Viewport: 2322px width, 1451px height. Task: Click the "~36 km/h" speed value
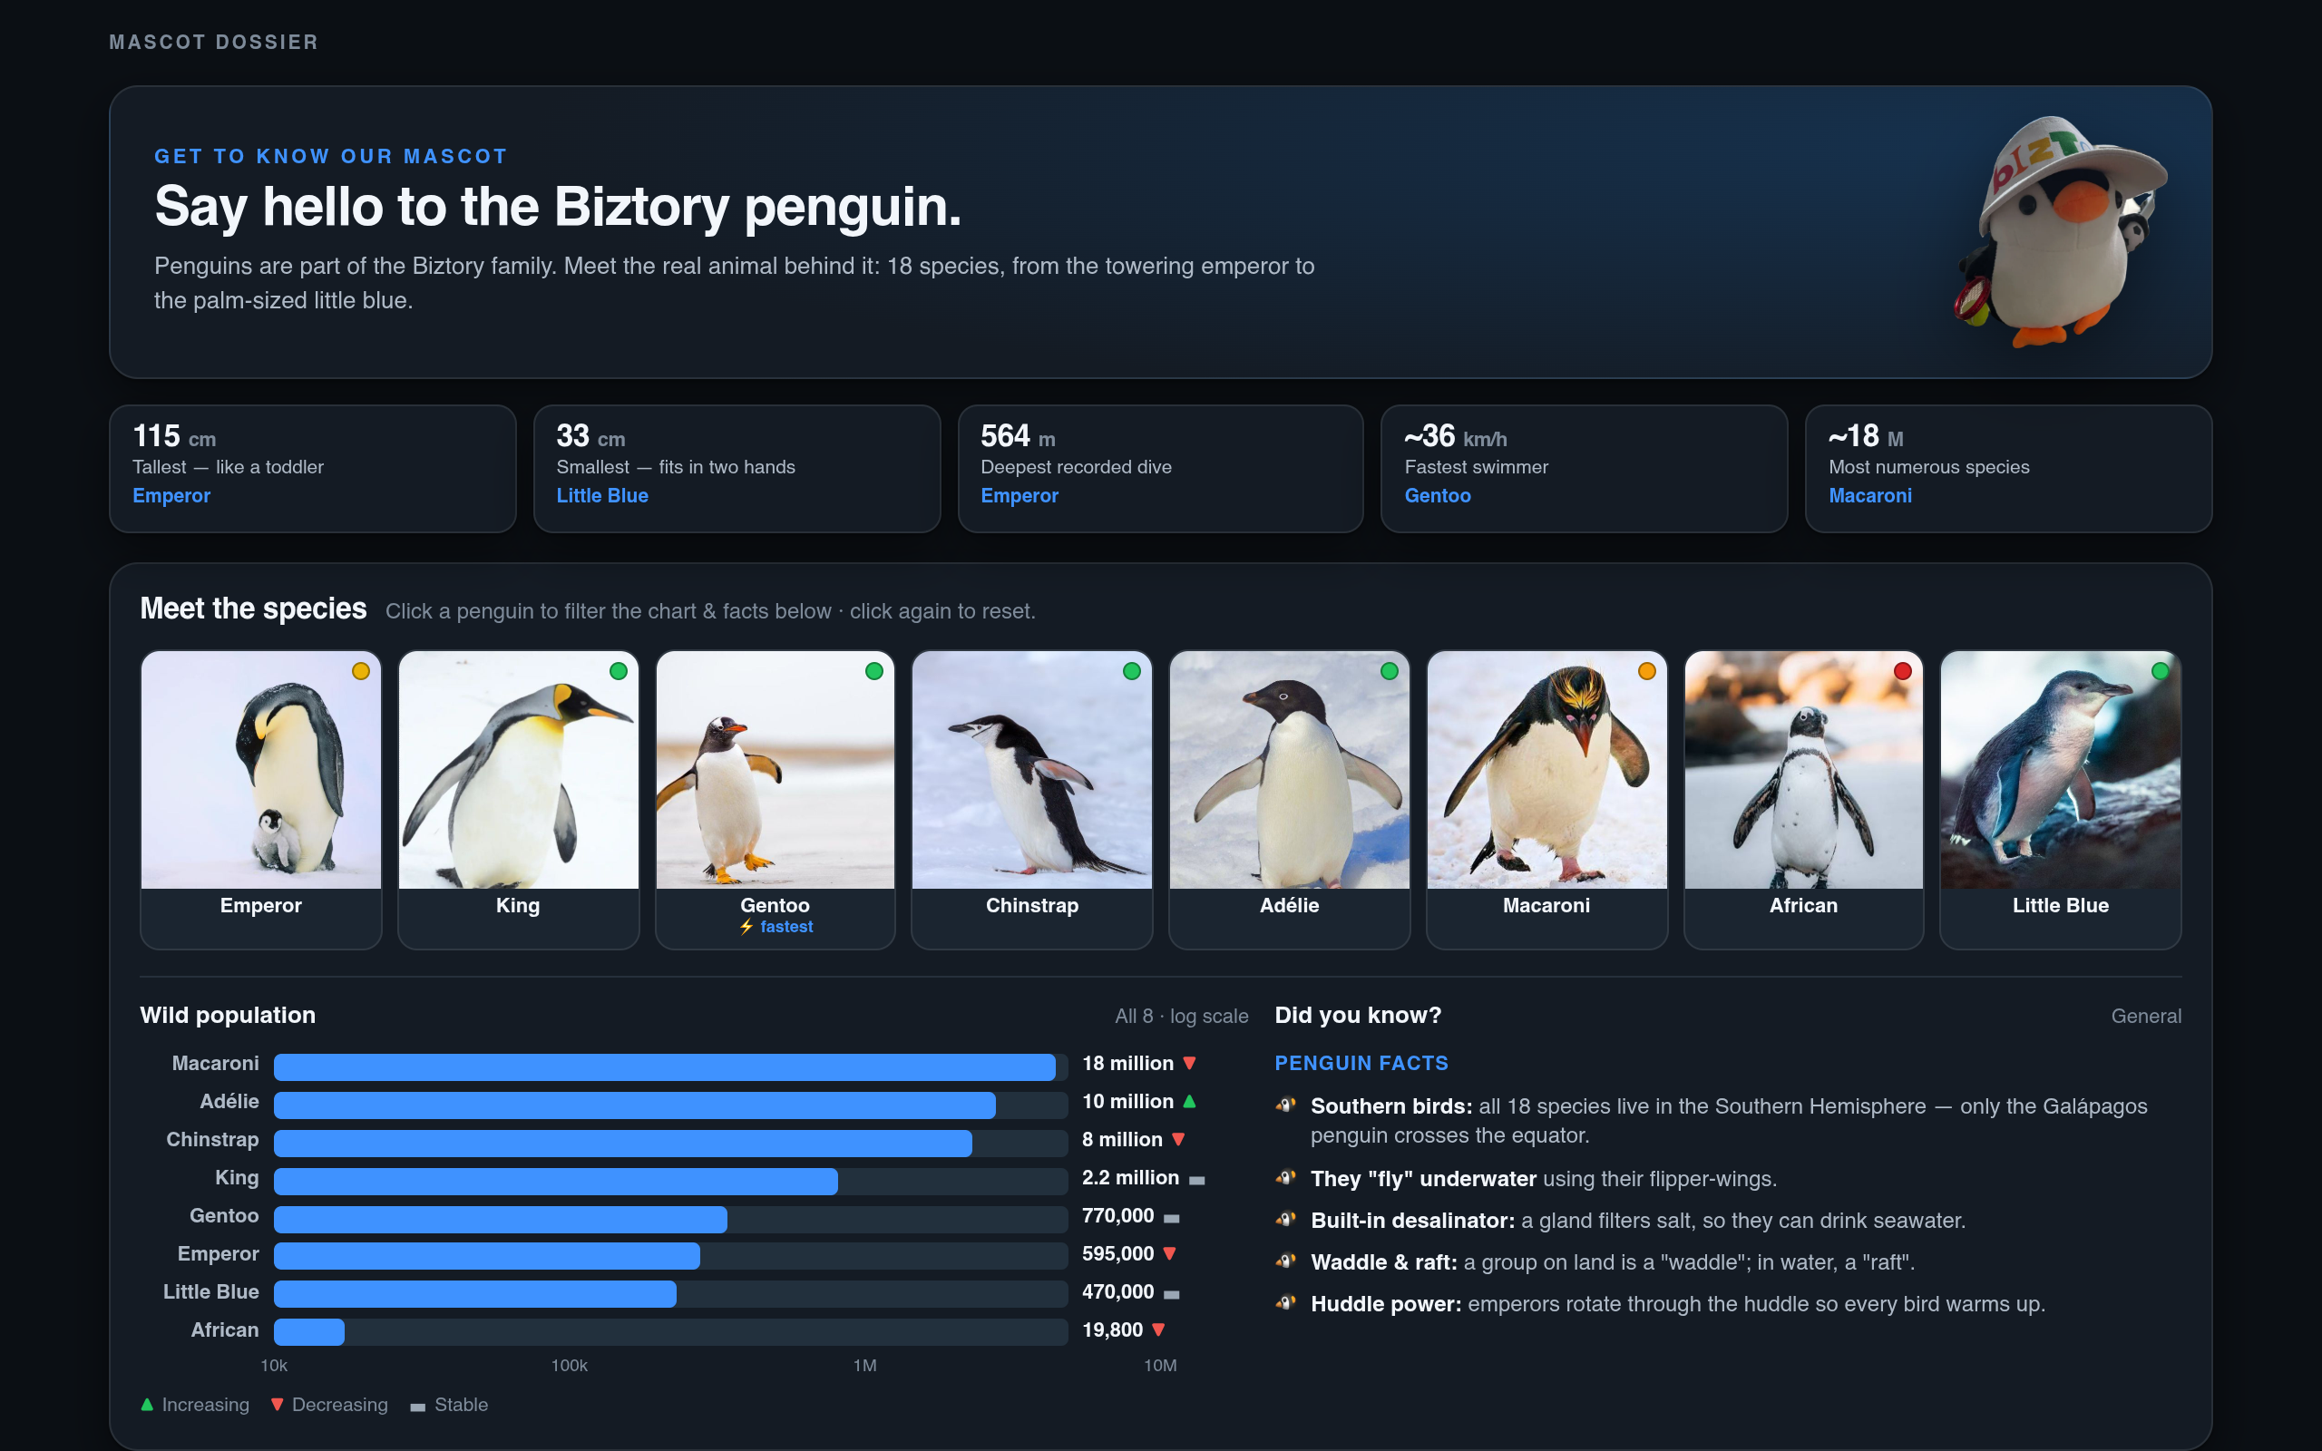[1456, 436]
